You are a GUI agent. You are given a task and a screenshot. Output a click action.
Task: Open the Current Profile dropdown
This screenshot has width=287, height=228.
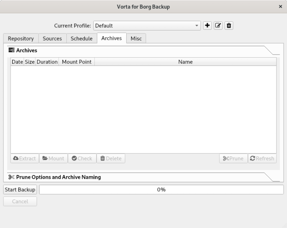click(x=147, y=26)
